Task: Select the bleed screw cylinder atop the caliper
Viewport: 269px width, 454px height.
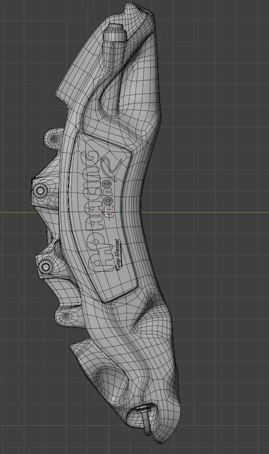Action: click(x=115, y=33)
